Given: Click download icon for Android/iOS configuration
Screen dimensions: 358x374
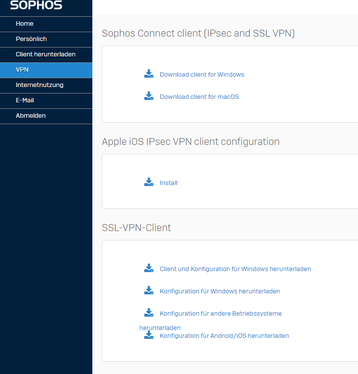Looking at the screenshot, I should click(x=149, y=335).
